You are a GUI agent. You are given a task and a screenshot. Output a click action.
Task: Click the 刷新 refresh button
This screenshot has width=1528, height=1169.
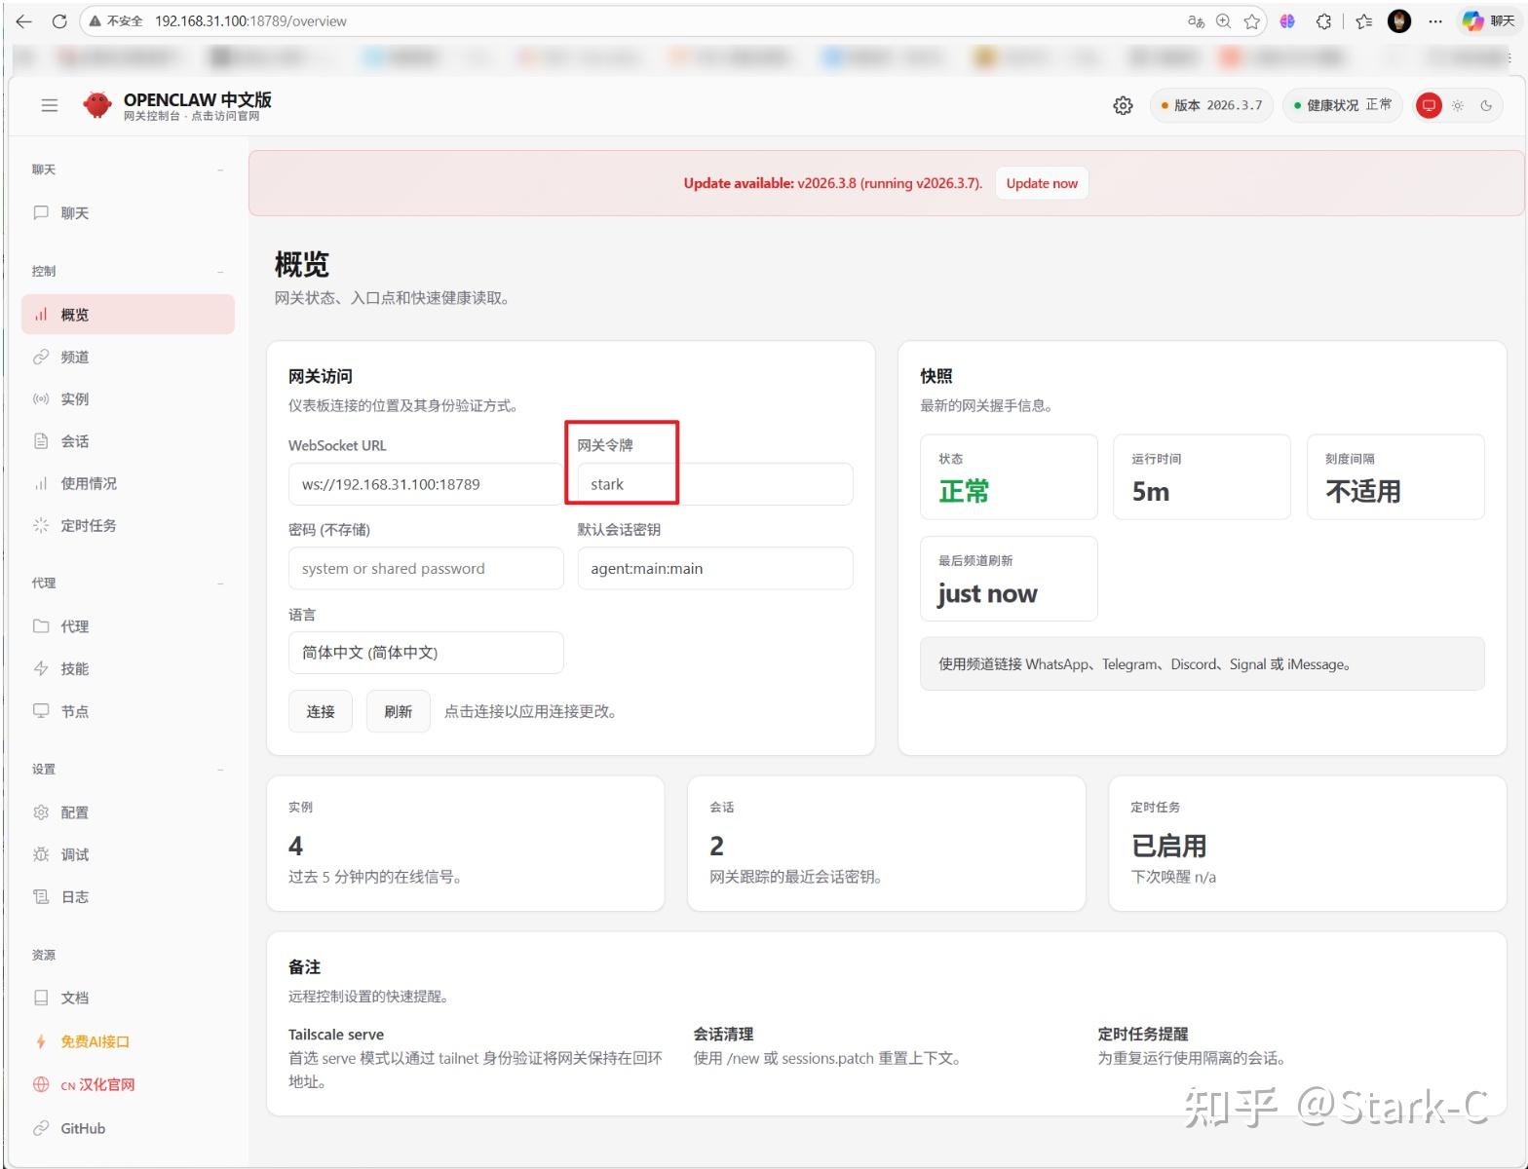click(x=398, y=711)
